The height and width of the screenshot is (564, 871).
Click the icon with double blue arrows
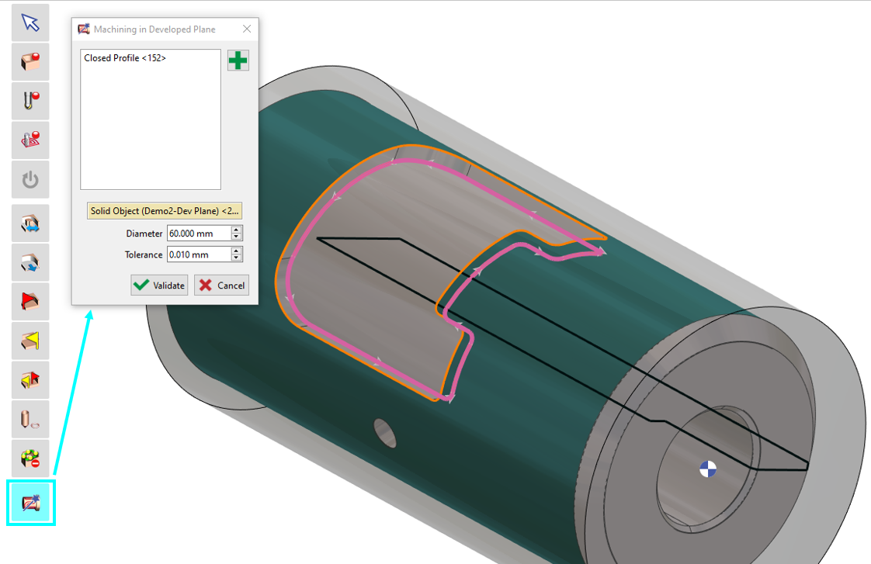point(30,223)
